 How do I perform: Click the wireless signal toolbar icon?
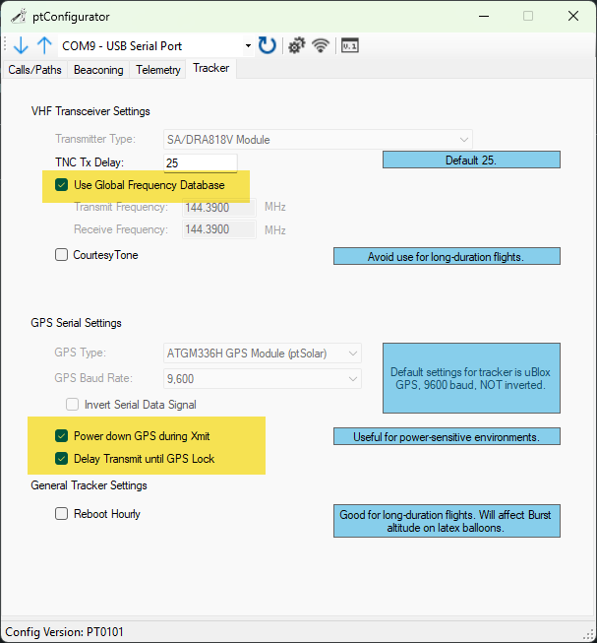pos(320,45)
